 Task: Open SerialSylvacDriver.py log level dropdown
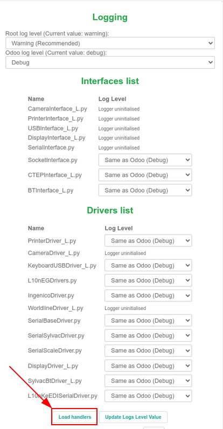click(148, 335)
